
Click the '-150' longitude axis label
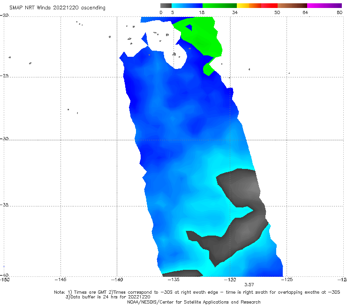click(4, 280)
